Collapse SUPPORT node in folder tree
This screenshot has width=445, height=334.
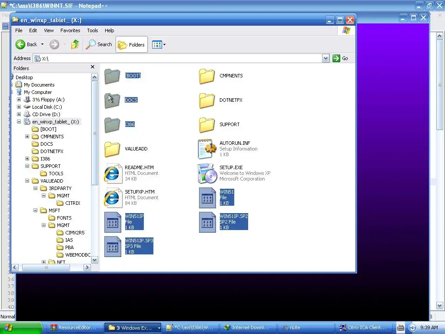(27, 166)
